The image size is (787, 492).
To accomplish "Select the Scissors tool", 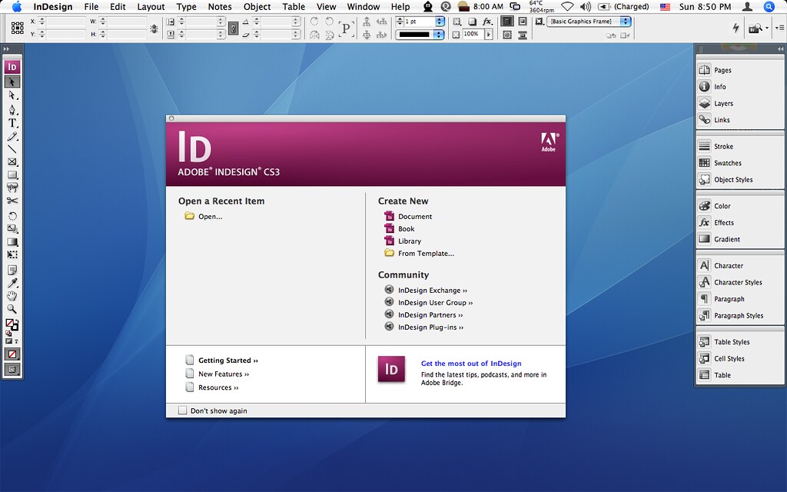I will click(12, 201).
